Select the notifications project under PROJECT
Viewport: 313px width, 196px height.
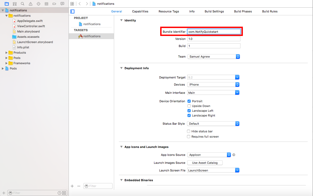91,24
